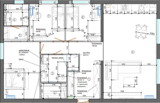
Task: Select the four-burner cooktop in the kitchen
Action: coord(124,7)
